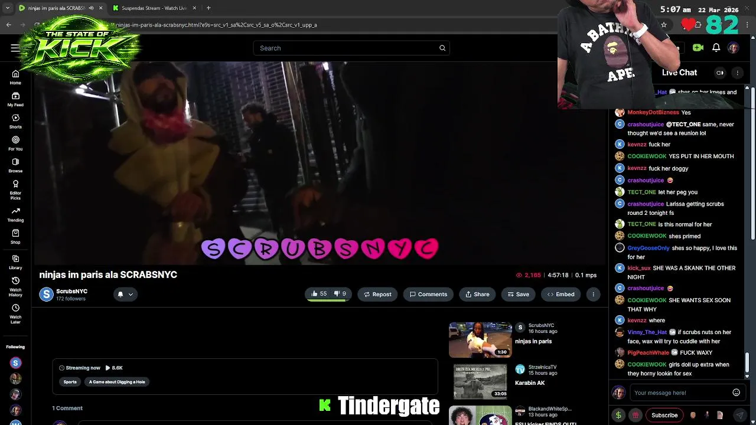Image resolution: width=756 pixels, height=425 pixels.
Task: Click the dollar Rant icon in chat
Action: (618, 415)
